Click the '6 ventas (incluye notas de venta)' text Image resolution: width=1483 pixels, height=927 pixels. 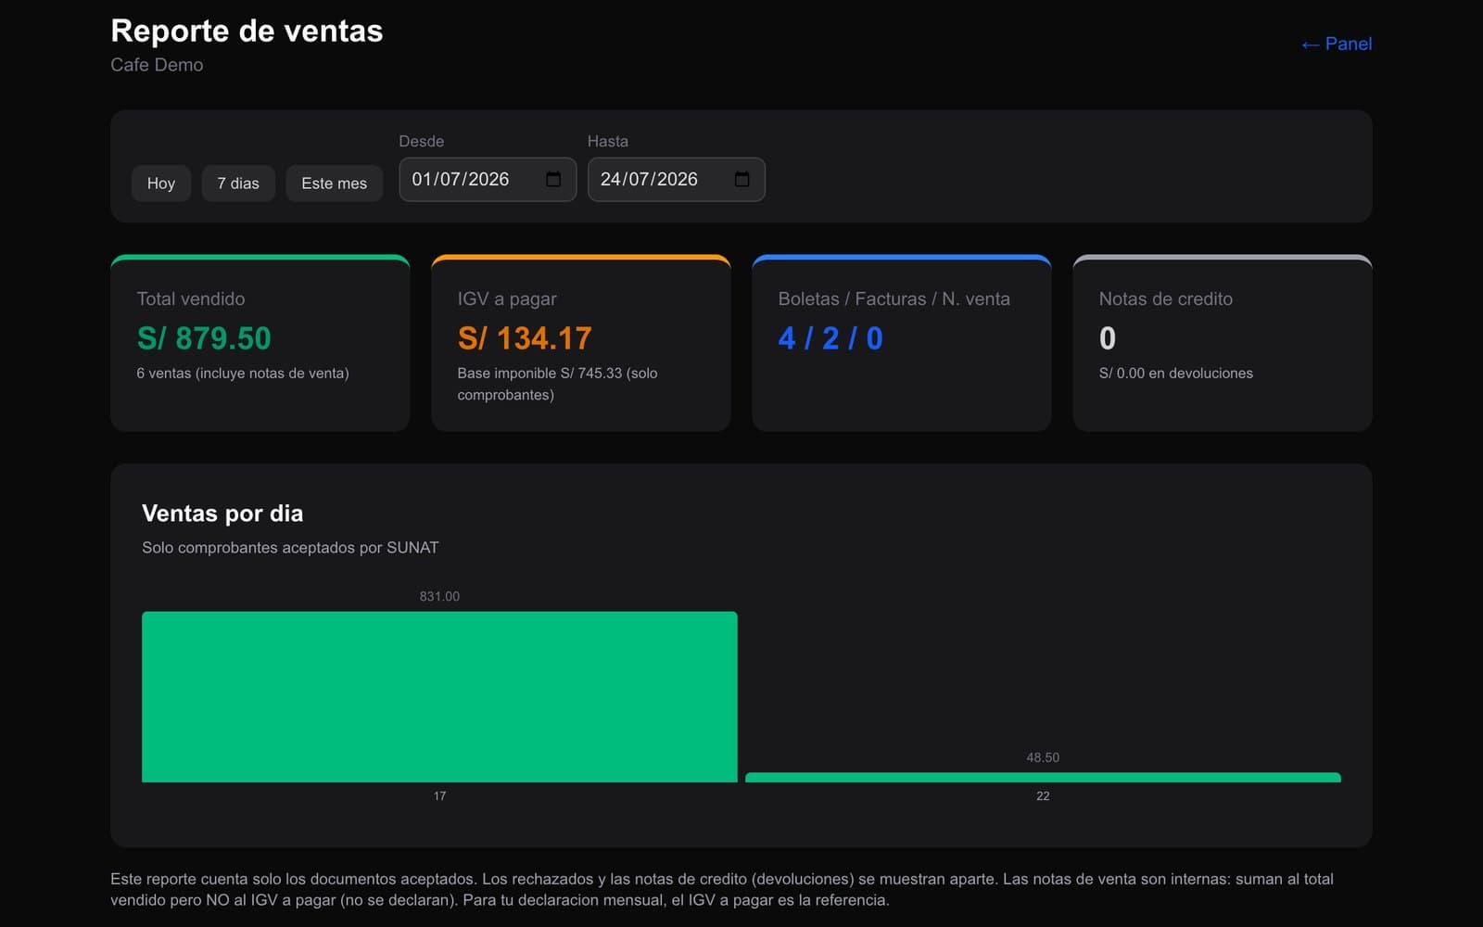(x=243, y=373)
